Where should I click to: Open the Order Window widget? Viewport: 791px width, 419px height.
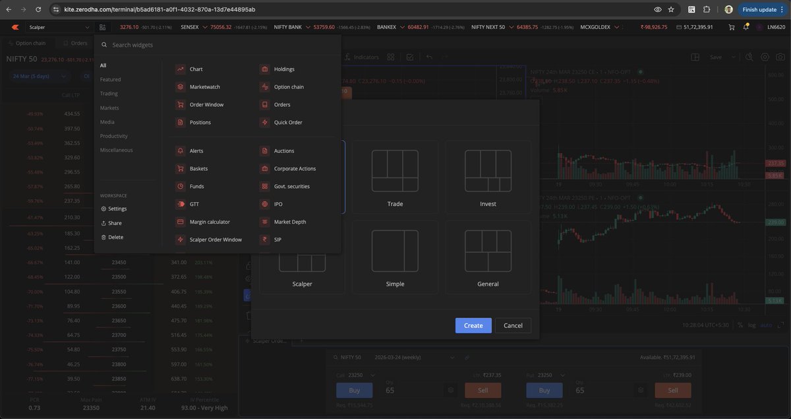click(200, 105)
